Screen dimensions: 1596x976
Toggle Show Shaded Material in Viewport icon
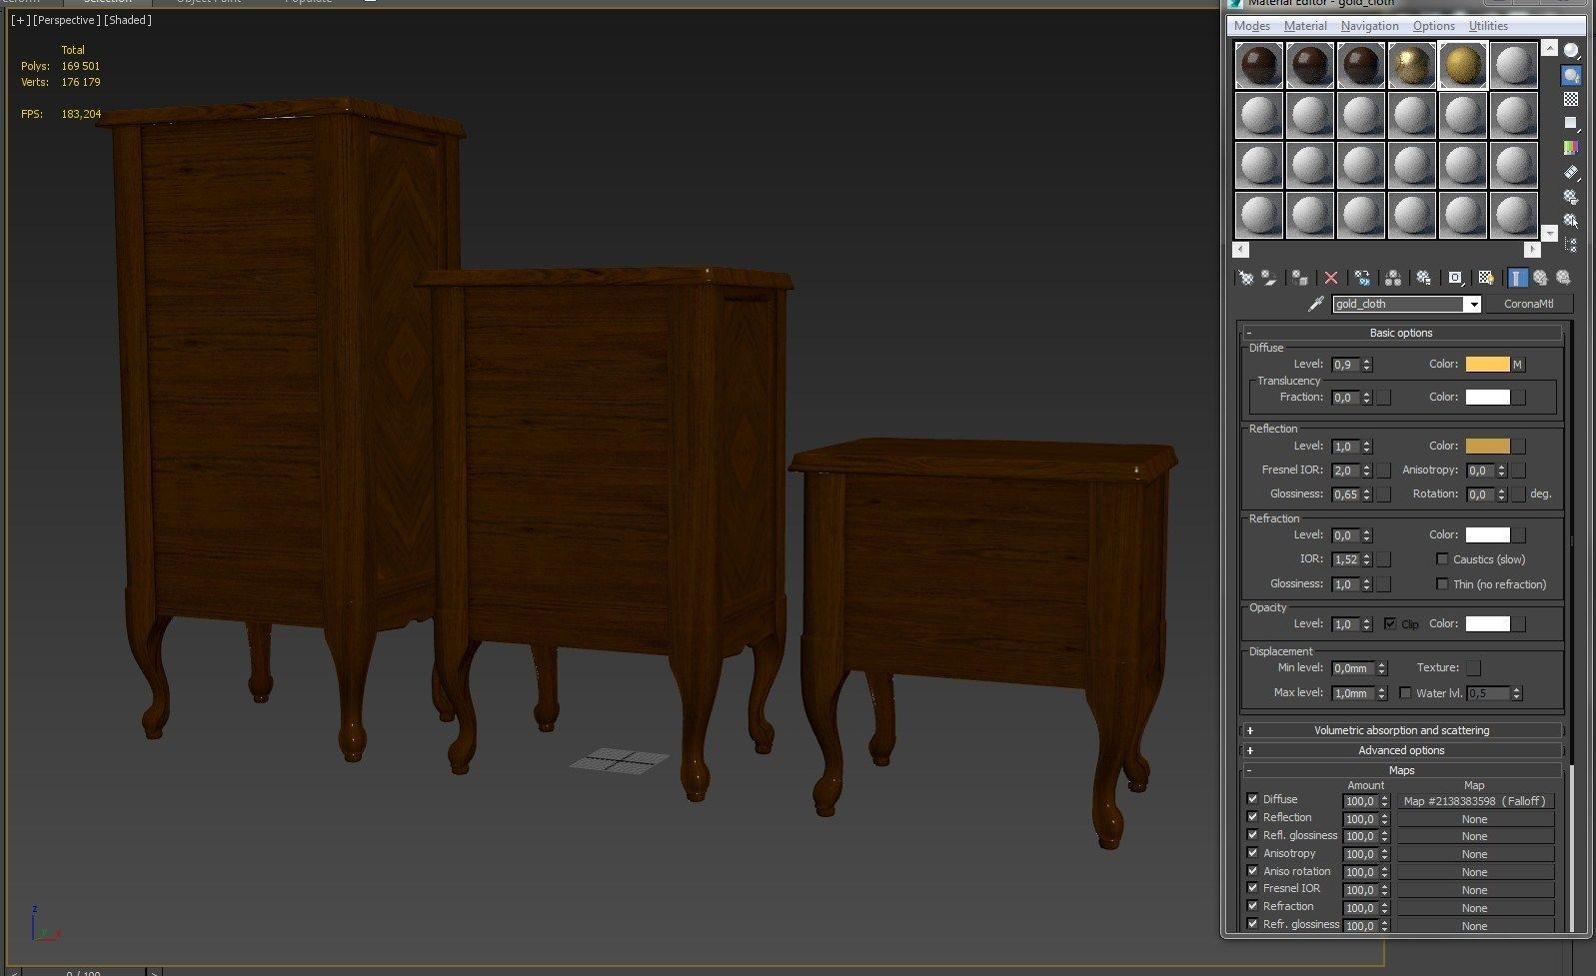(x=1486, y=278)
